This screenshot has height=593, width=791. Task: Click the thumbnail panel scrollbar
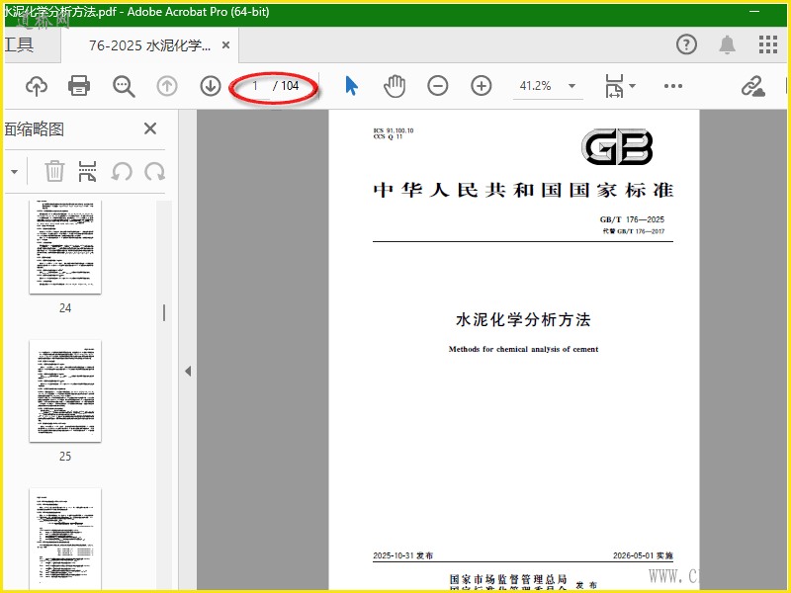pos(164,312)
